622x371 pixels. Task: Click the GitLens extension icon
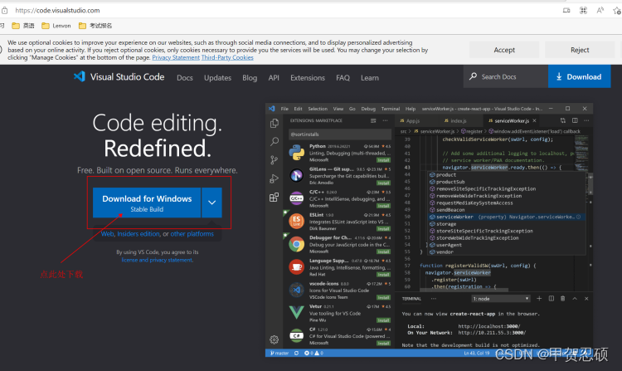[x=296, y=175]
